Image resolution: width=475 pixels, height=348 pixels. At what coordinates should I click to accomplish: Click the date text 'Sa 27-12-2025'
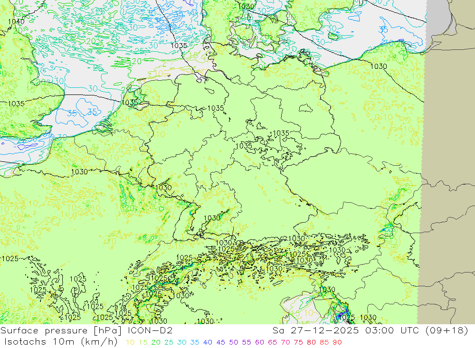[315, 330]
